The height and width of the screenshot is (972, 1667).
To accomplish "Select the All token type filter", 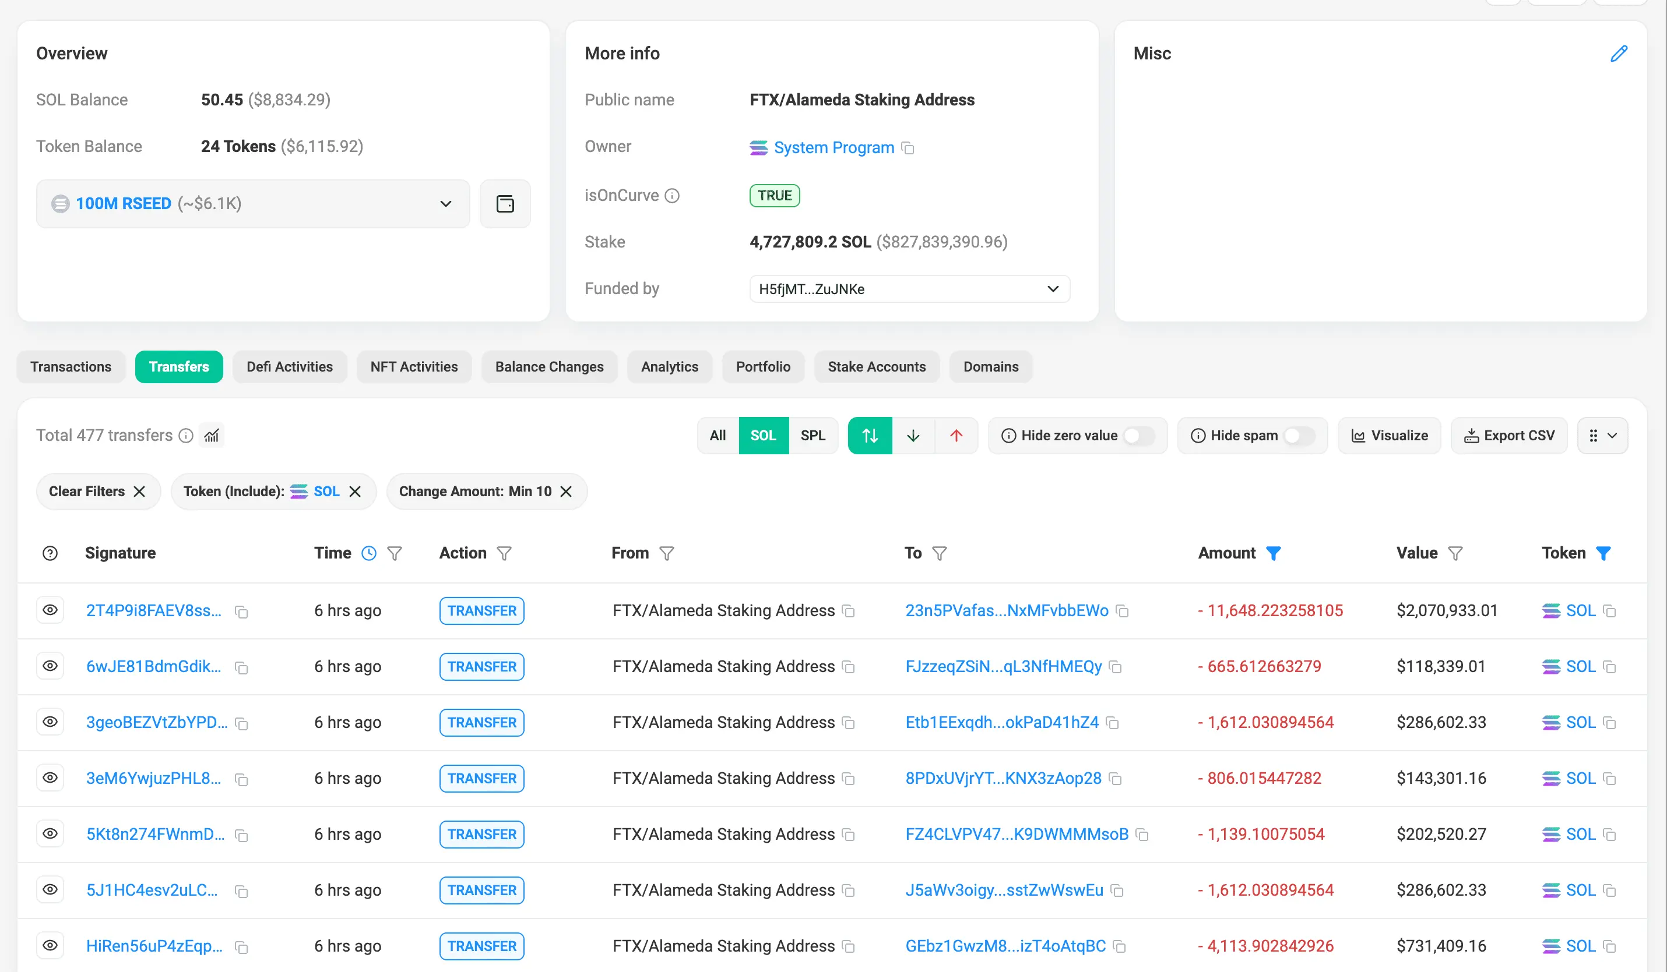I will (x=718, y=436).
